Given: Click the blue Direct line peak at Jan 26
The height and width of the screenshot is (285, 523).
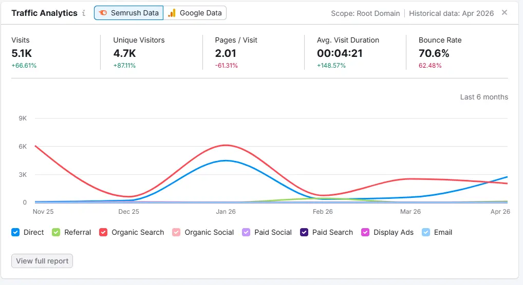Looking at the screenshot, I should 226,160.
